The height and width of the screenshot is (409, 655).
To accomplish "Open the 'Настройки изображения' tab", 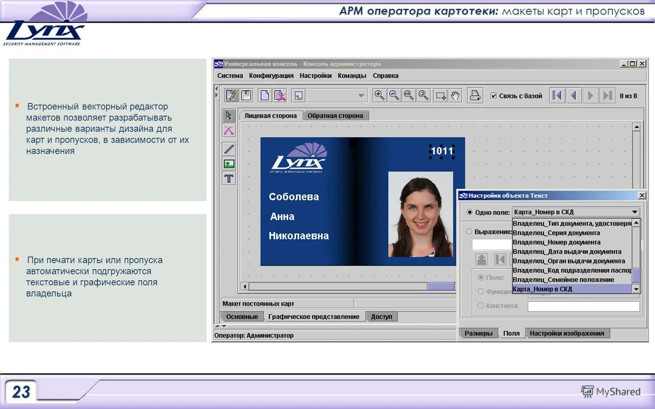I will click(x=567, y=334).
